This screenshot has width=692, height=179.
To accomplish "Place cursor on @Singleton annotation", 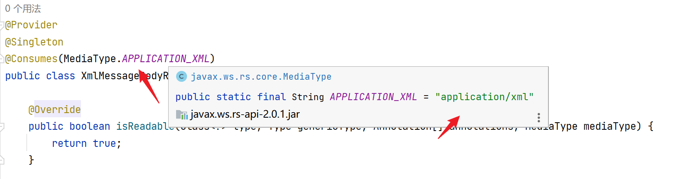I will (x=34, y=42).
